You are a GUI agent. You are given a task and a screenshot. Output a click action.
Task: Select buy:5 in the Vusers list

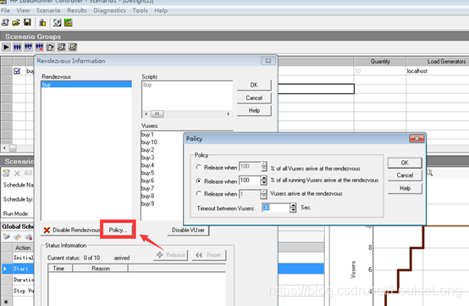tap(148, 173)
